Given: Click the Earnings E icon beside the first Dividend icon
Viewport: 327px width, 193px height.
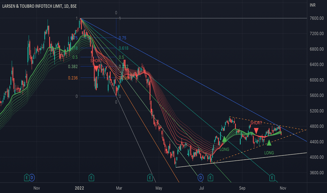Looking at the screenshot, I should (x=26, y=178).
